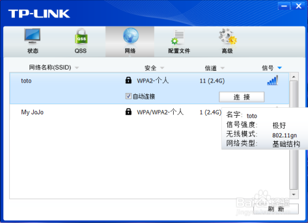Click the lock icon beside My JoJo network
The image size is (308, 223).
pos(128,111)
